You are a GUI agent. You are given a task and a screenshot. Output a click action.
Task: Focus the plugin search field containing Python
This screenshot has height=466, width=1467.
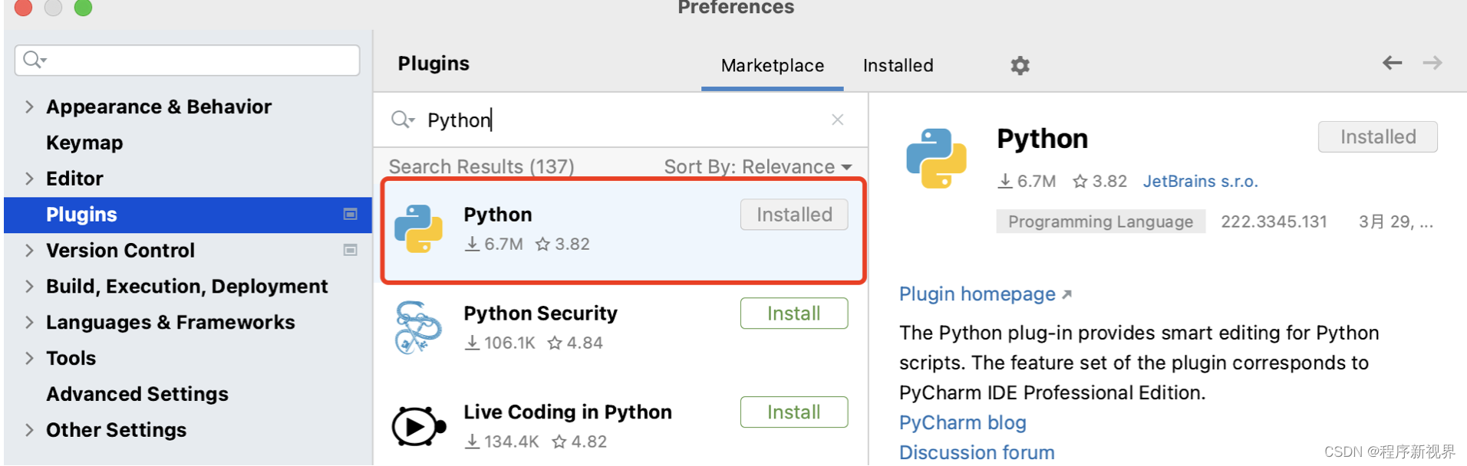coord(620,120)
